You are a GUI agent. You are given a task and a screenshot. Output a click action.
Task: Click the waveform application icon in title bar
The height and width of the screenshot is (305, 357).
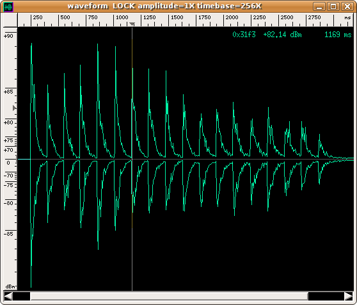(x=9, y=7)
